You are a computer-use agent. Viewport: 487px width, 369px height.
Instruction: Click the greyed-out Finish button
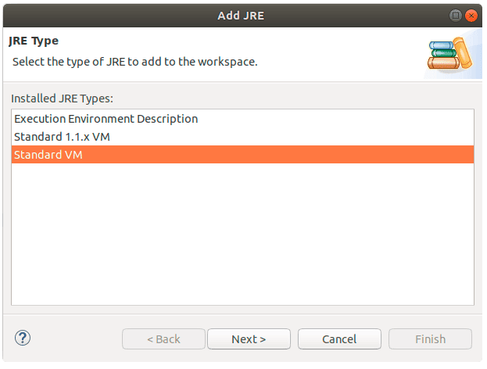(x=430, y=339)
